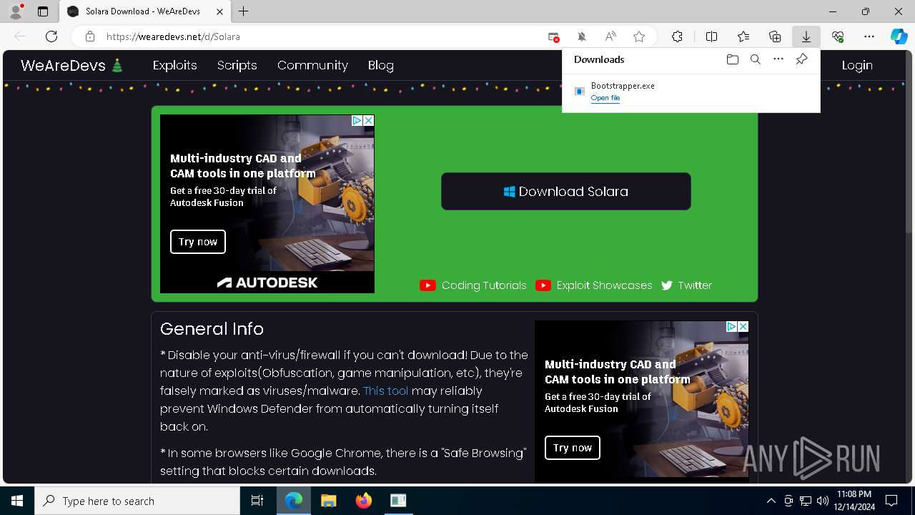Click the Download Solara button

point(566,191)
